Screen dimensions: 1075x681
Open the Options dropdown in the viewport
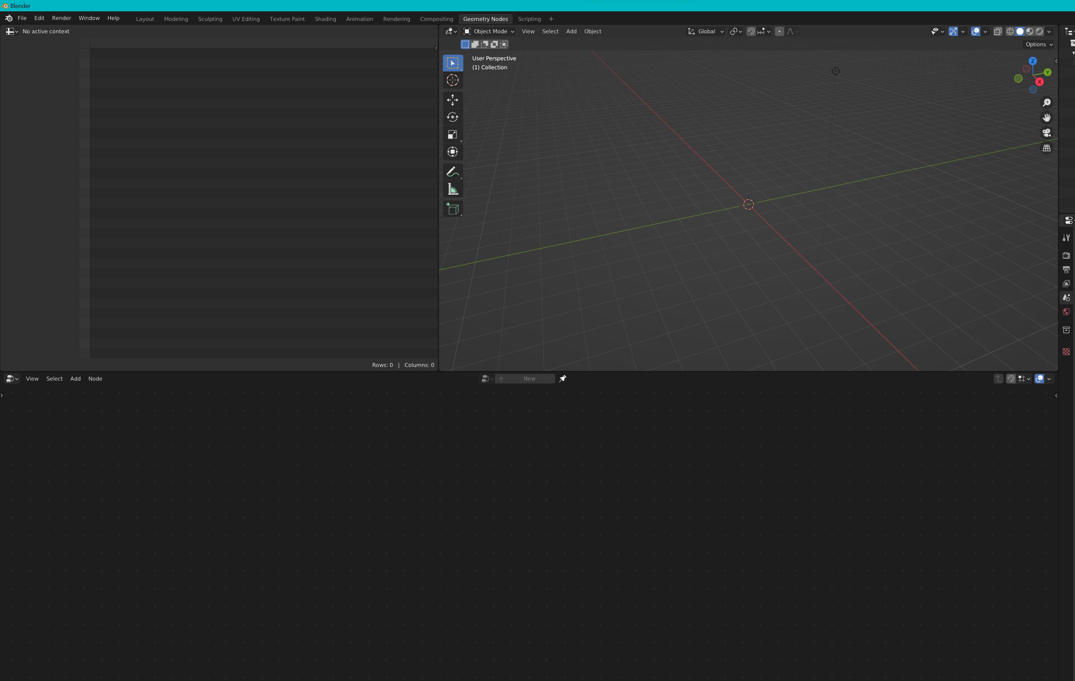tap(1039, 44)
